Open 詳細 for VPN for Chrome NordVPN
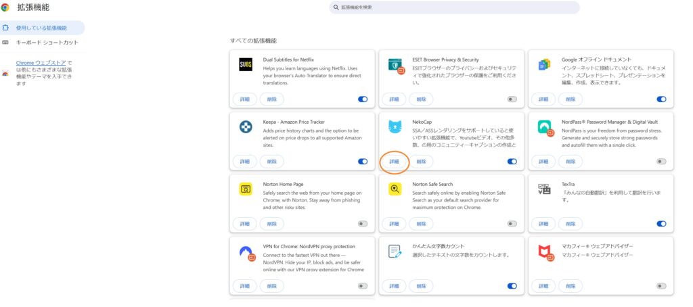This screenshot has height=307, width=693. [x=245, y=286]
